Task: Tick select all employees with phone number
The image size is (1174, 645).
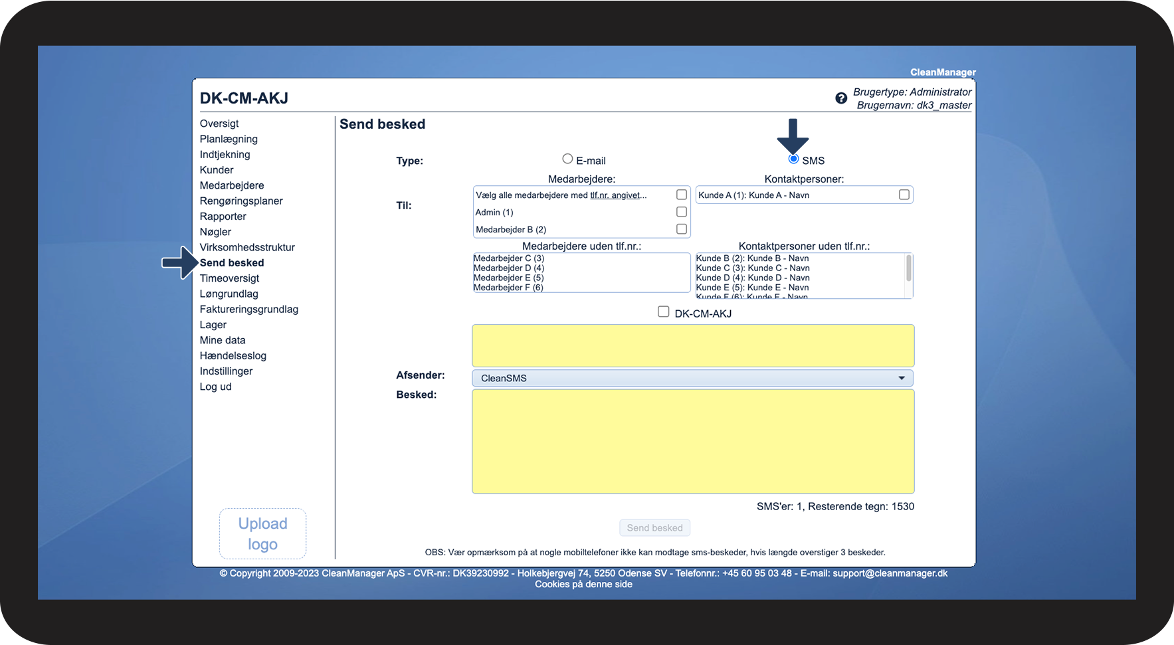Action: [681, 195]
